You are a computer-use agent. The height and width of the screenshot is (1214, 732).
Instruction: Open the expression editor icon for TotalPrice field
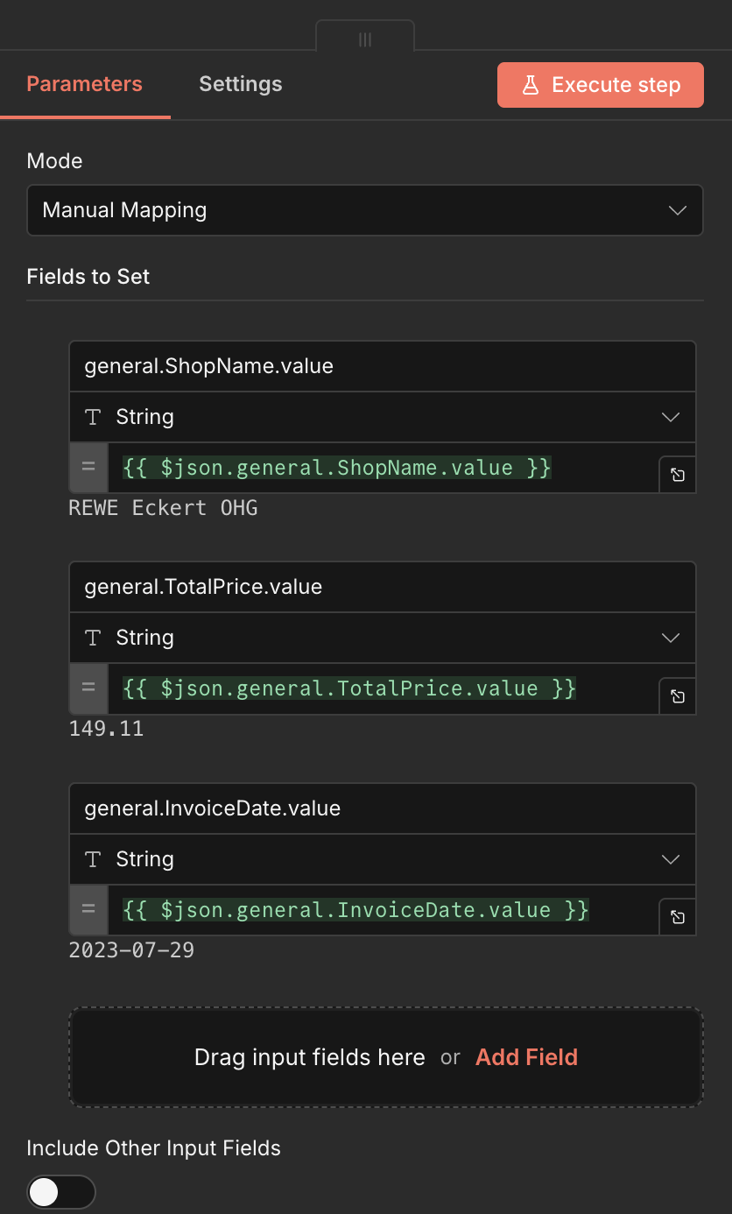(x=676, y=695)
